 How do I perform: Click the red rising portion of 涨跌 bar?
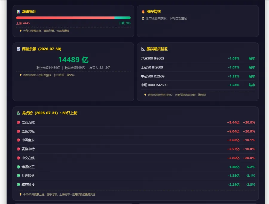(x=65, y=18)
